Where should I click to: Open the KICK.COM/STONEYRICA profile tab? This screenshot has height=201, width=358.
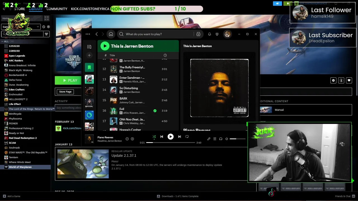[x=90, y=9]
